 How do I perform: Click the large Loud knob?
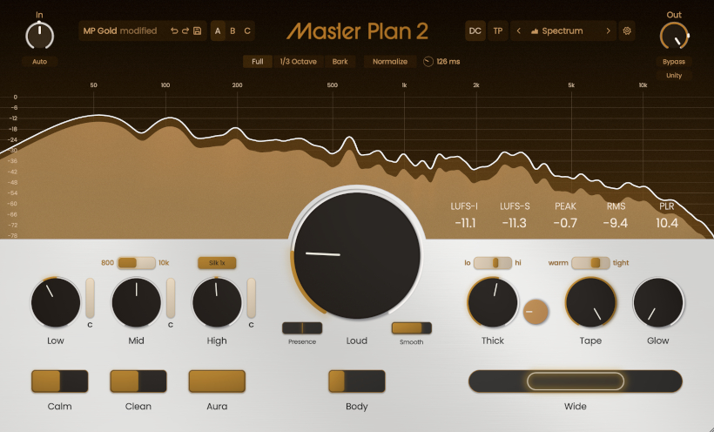357,255
